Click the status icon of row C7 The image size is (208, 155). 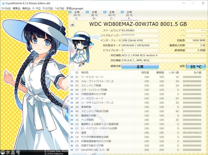[72, 150]
